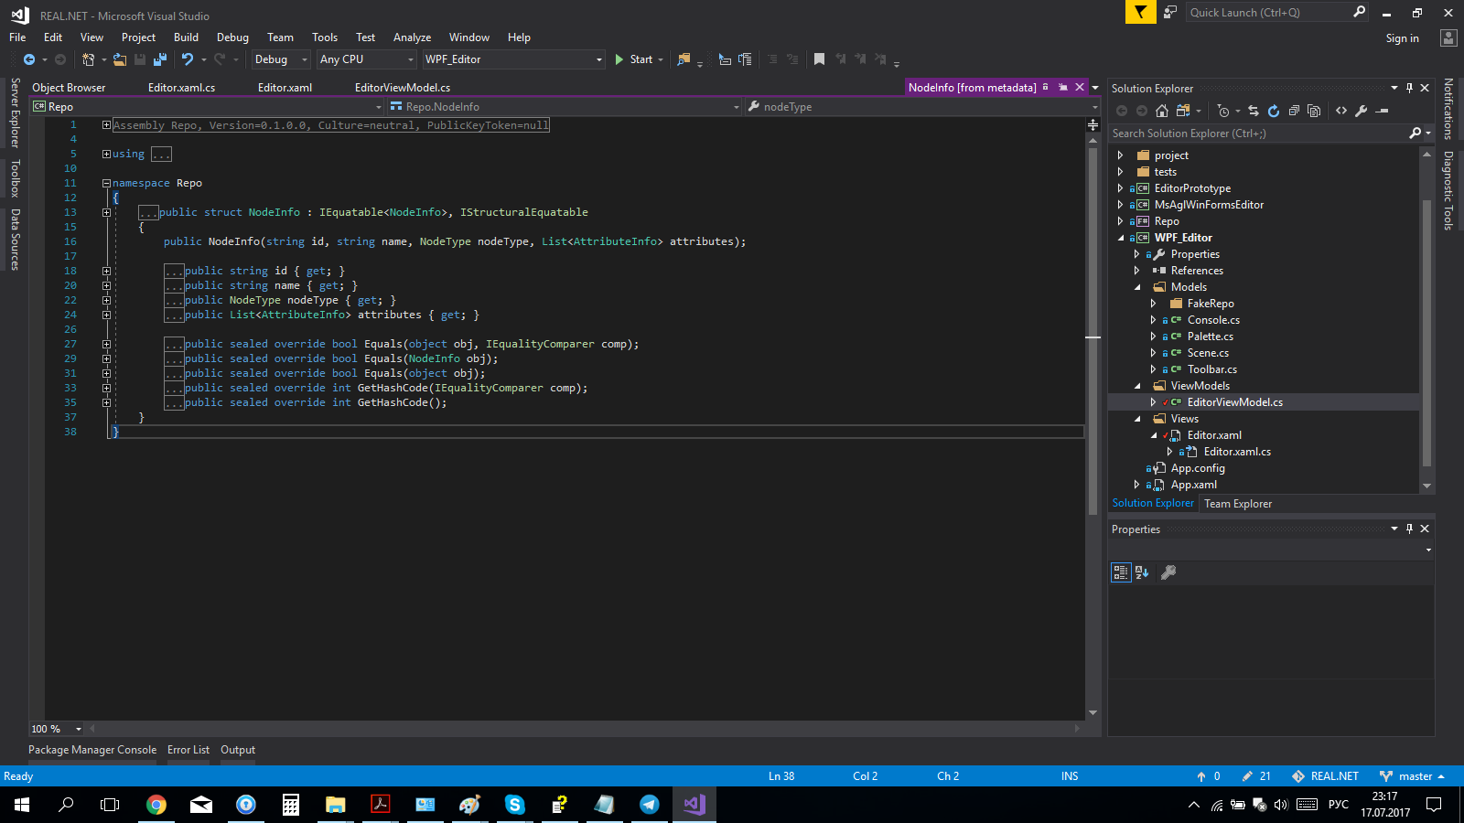Viewport: 1464px width, 823px height.
Task: Collapse the namespace Repo block
Action: point(106,183)
